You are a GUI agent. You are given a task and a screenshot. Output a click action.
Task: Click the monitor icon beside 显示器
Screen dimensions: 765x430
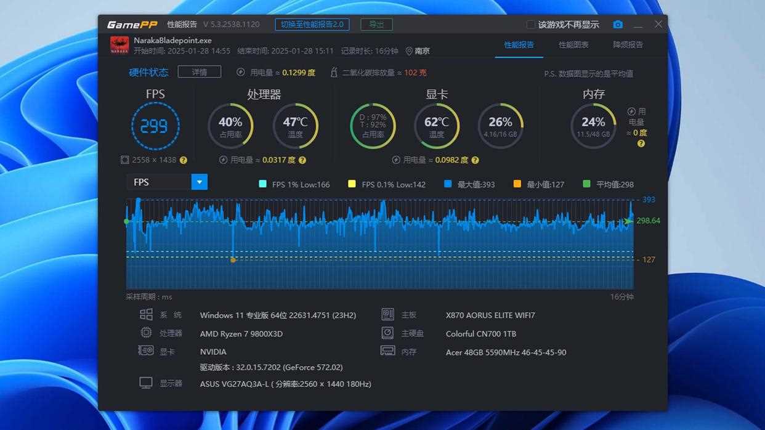coord(146,383)
